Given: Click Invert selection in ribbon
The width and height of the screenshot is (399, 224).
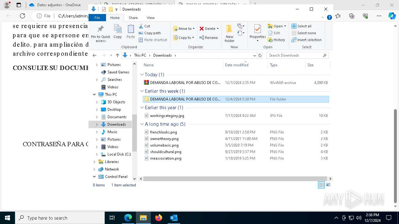Looking at the screenshot, I should [306, 40].
